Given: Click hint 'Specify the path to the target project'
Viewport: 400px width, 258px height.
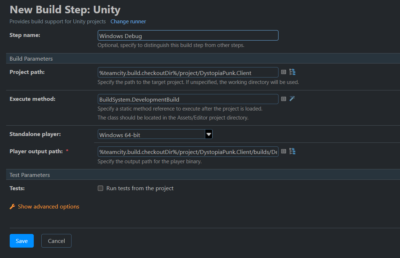Looking at the screenshot, I should 198,82.
